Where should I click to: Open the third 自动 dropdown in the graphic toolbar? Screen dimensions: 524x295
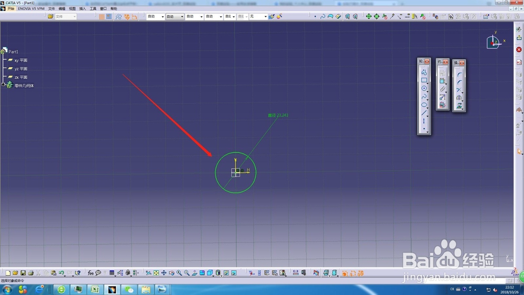[194, 16]
